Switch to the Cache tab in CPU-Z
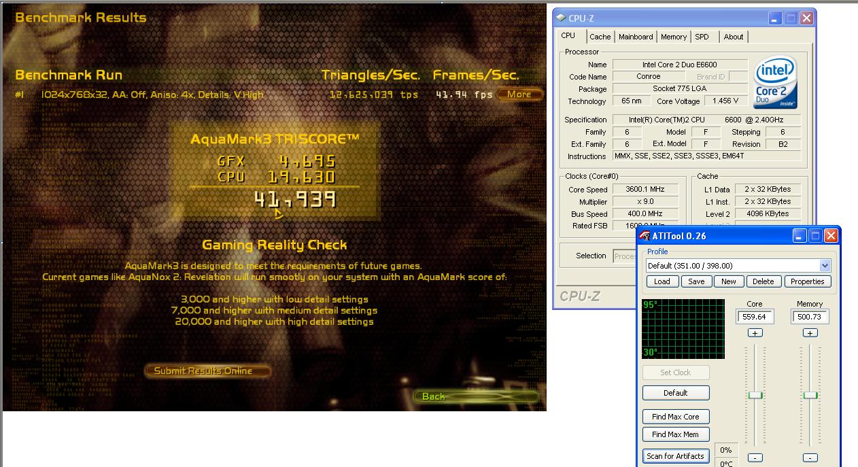 click(x=600, y=37)
